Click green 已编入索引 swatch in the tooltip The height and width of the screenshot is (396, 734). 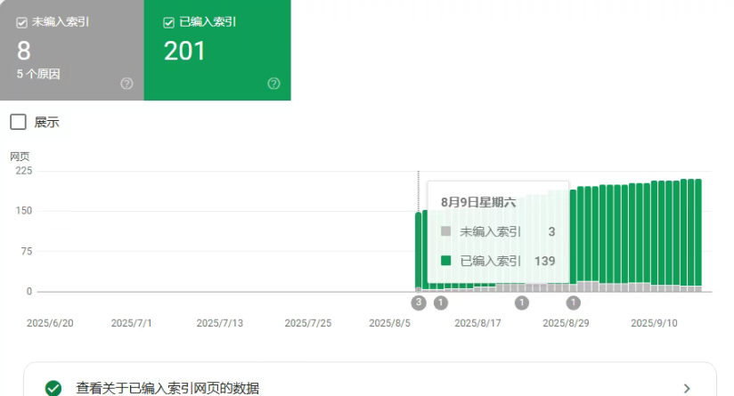pyautogui.click(x=445, y=261)
